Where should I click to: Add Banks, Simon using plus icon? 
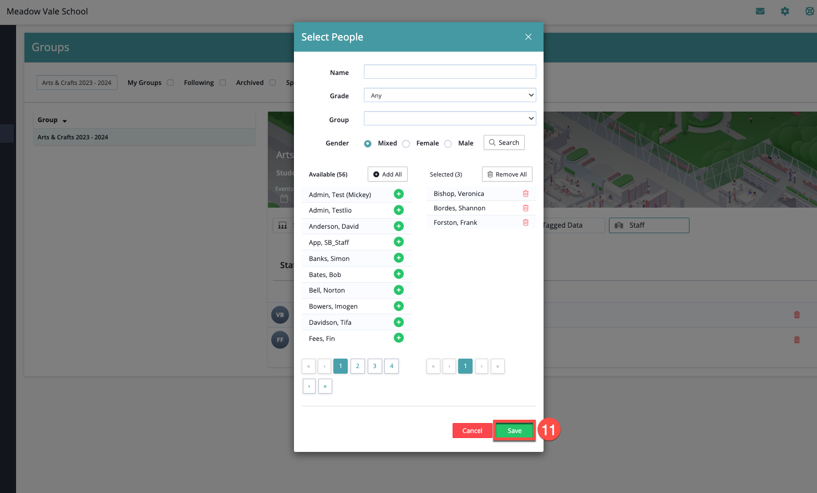pos(398,258)
